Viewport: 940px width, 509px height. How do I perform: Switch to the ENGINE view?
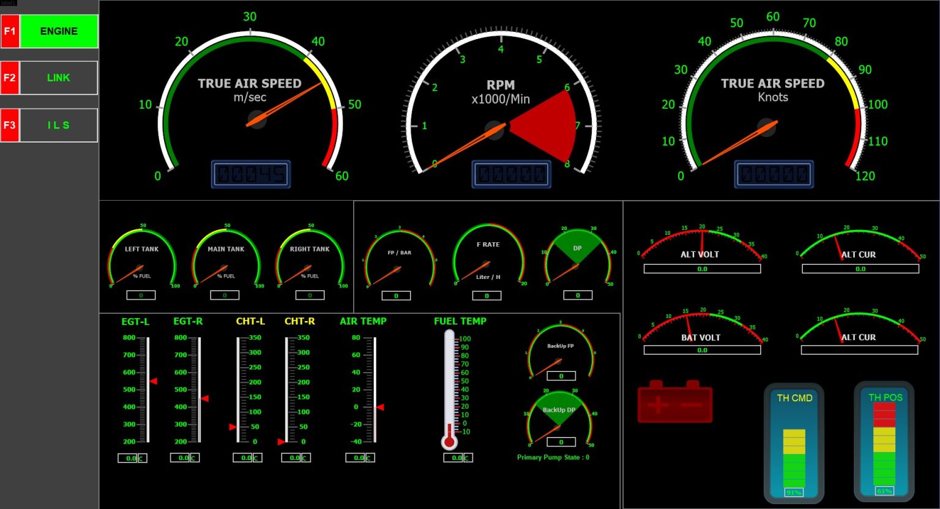pos(59,31)
